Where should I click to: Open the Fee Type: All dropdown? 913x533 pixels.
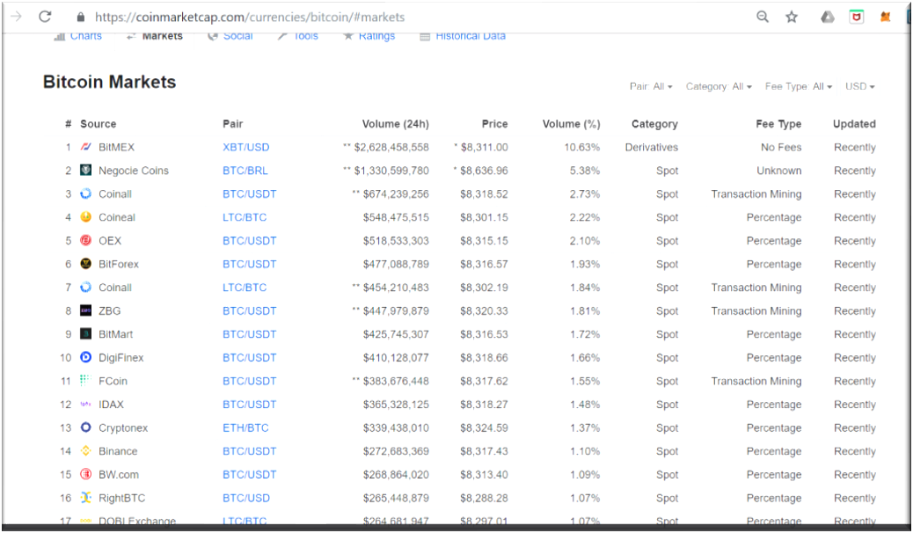799,86
